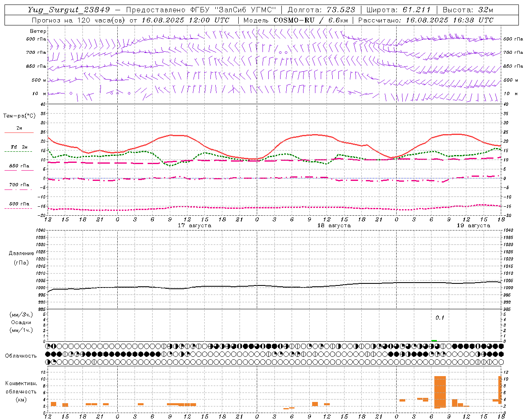Click the Прогноз на 120 часа(ов) text
525x420 pixels.
79,20
